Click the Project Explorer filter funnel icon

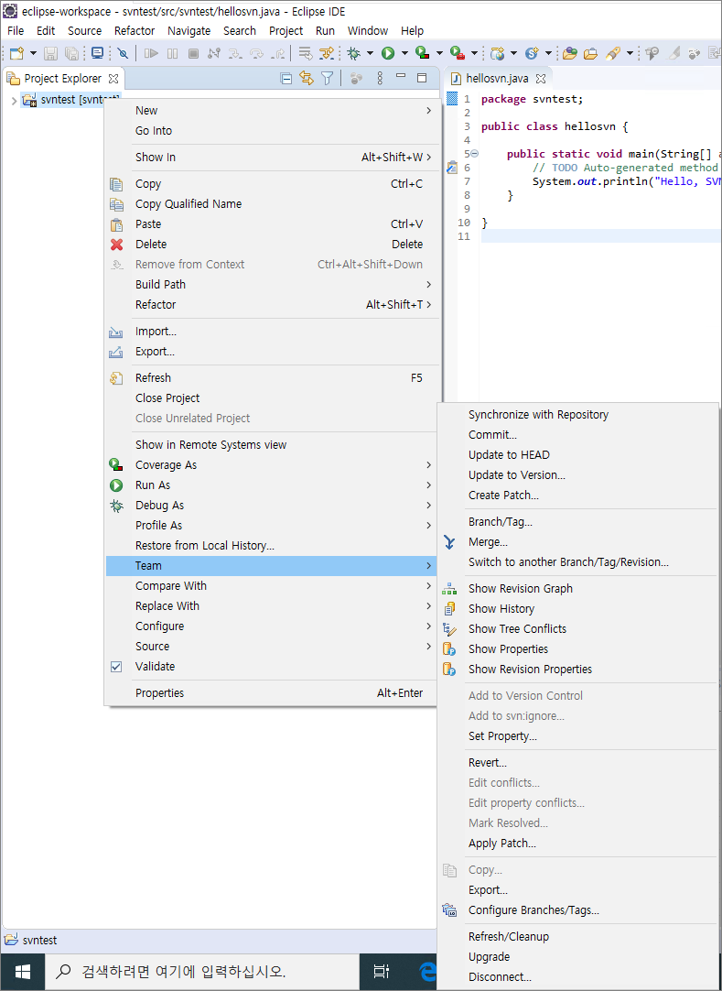click(328, 79)
